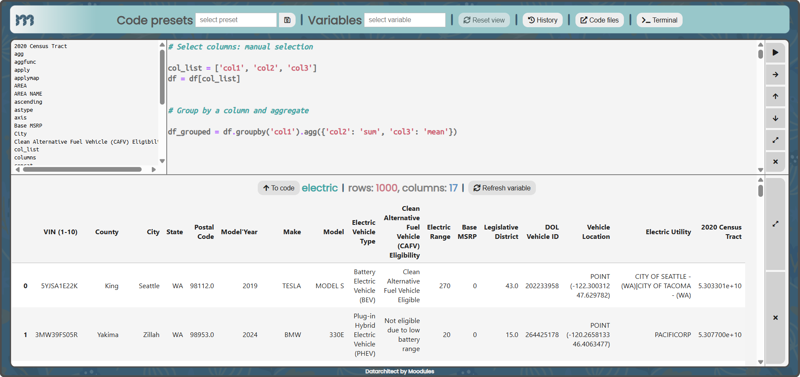This screenshot has height=377, width=800.
Task: Click the 'DOL Vehicle ID' column header
Action: point(543,232)
